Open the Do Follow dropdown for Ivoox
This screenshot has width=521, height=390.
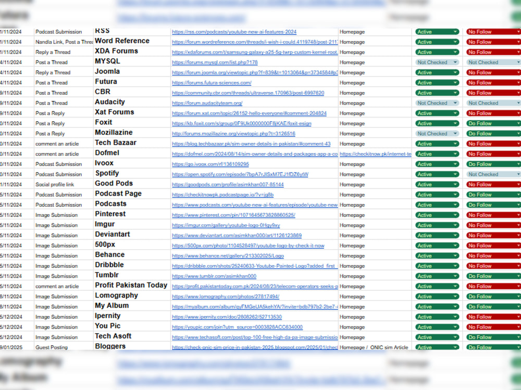click(493, 164)
